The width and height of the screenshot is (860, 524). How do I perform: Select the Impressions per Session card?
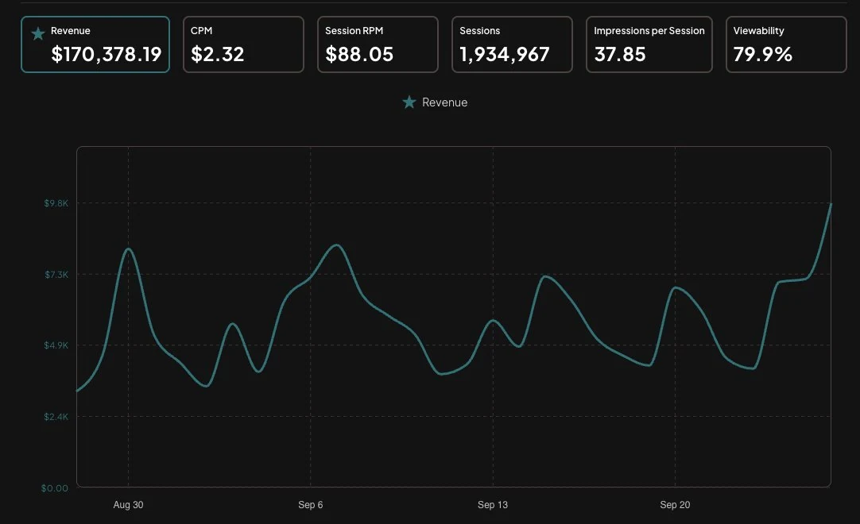pyautogui.click(x=649, y=44)
